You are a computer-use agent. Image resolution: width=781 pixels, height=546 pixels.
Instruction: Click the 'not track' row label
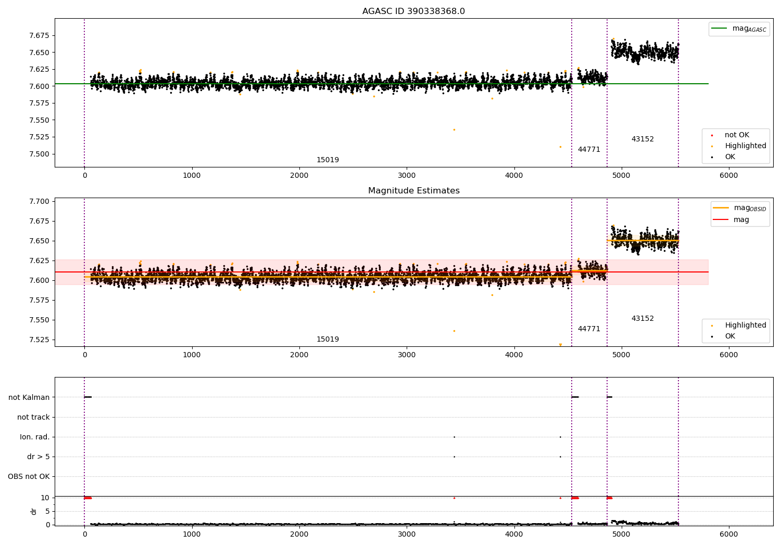33,418
